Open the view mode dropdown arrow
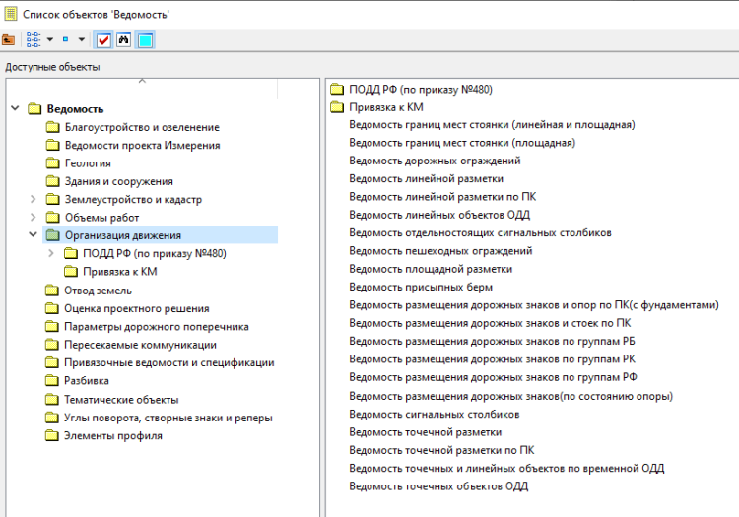 tap(49, 40)
